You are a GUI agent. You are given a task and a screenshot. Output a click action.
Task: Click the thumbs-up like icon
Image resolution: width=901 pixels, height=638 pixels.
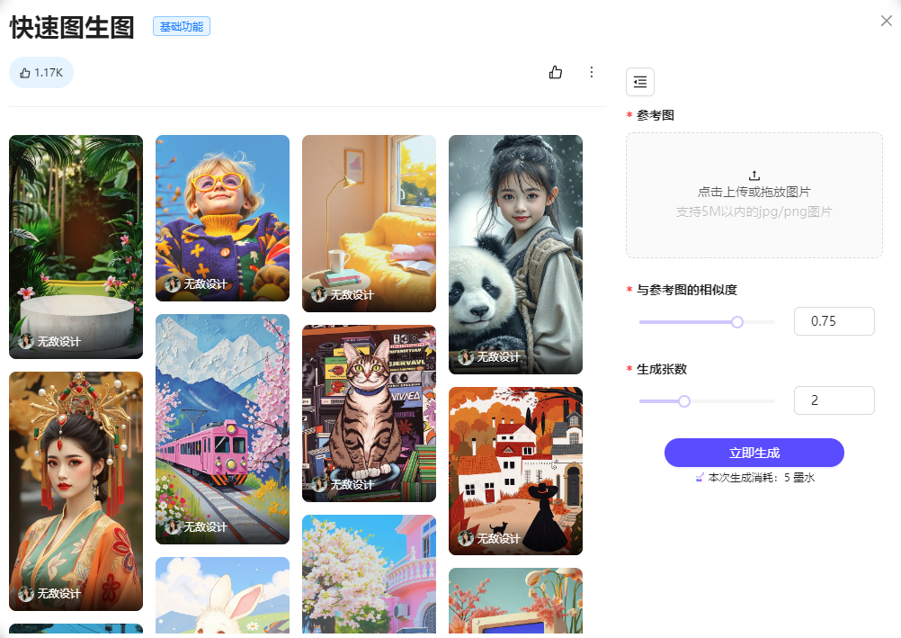coord(555,72)
